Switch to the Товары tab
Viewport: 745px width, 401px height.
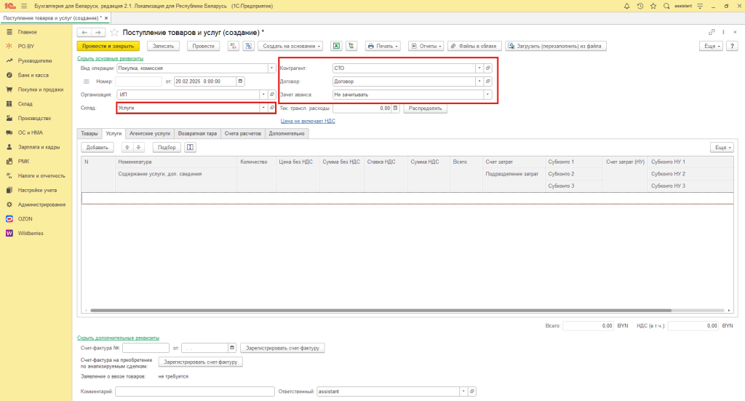pyautogui.click(x=89, y=133)
